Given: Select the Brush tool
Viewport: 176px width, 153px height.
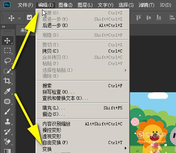Looking at the screenshot, I should [x=7, y=111].
